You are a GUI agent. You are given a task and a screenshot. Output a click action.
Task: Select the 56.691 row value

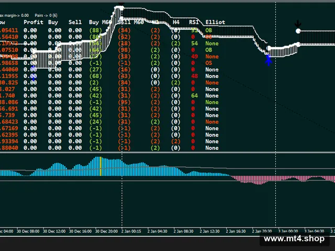click(x=9, y=109)
